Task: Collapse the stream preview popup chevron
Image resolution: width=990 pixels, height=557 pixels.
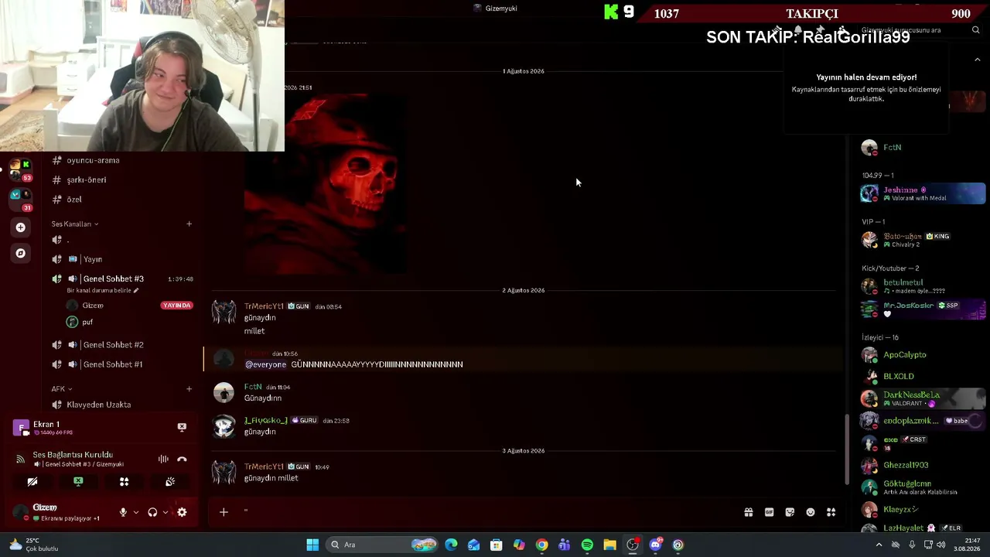Action: pyautogui.click(x=977, y=60)
